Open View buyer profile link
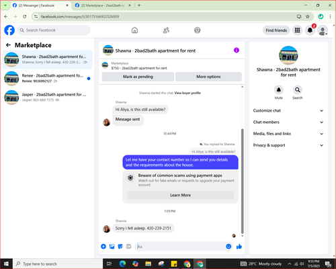The image size is (336, 269). click(187, 93)
